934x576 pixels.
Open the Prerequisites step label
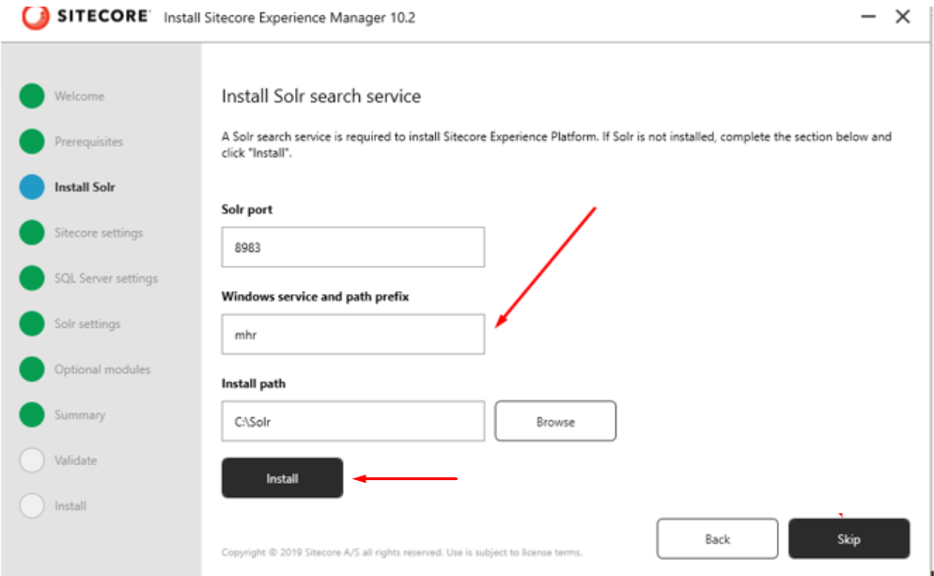(88, 142)
